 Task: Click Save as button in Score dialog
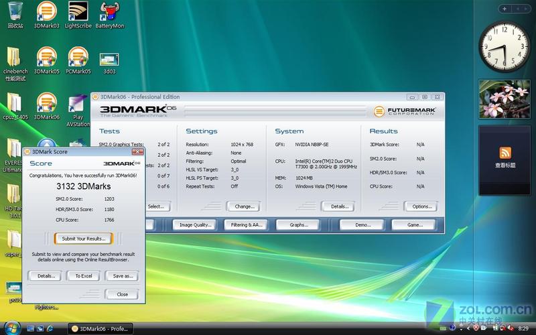click(x=122, y=276)
